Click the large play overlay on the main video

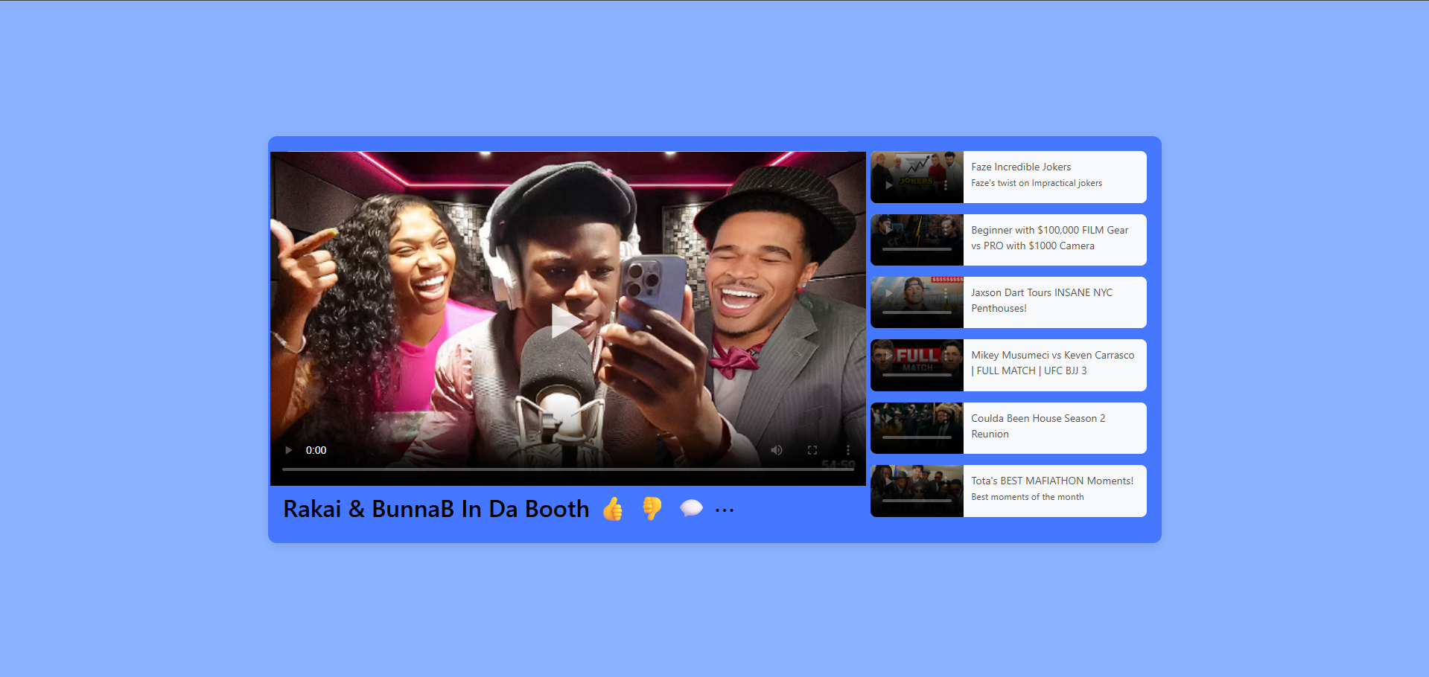point(567,321)
